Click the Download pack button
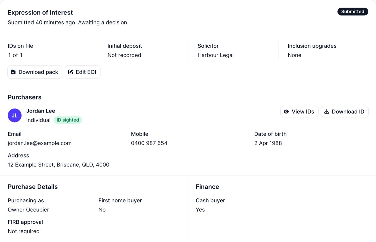Viewport: 376px width, 242px height. click(35, 72)
